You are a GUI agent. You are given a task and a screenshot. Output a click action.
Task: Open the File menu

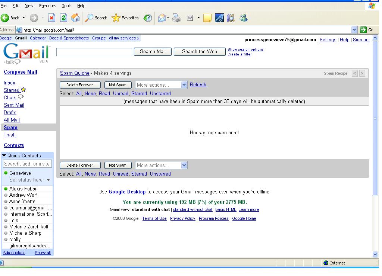(3, 6)
